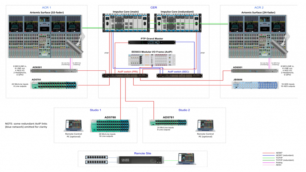Click the "CER" room heading
The width and height of the screenshot is (306, 172).
pyautogui.click(x=154, y=7)
